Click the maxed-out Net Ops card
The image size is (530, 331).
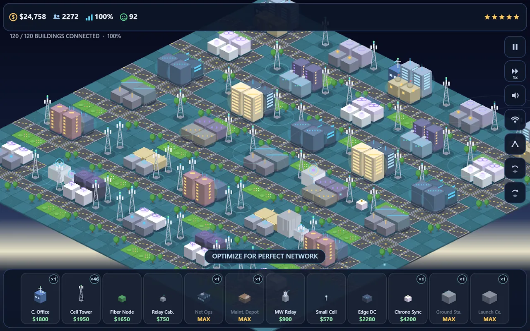(204, 298)
